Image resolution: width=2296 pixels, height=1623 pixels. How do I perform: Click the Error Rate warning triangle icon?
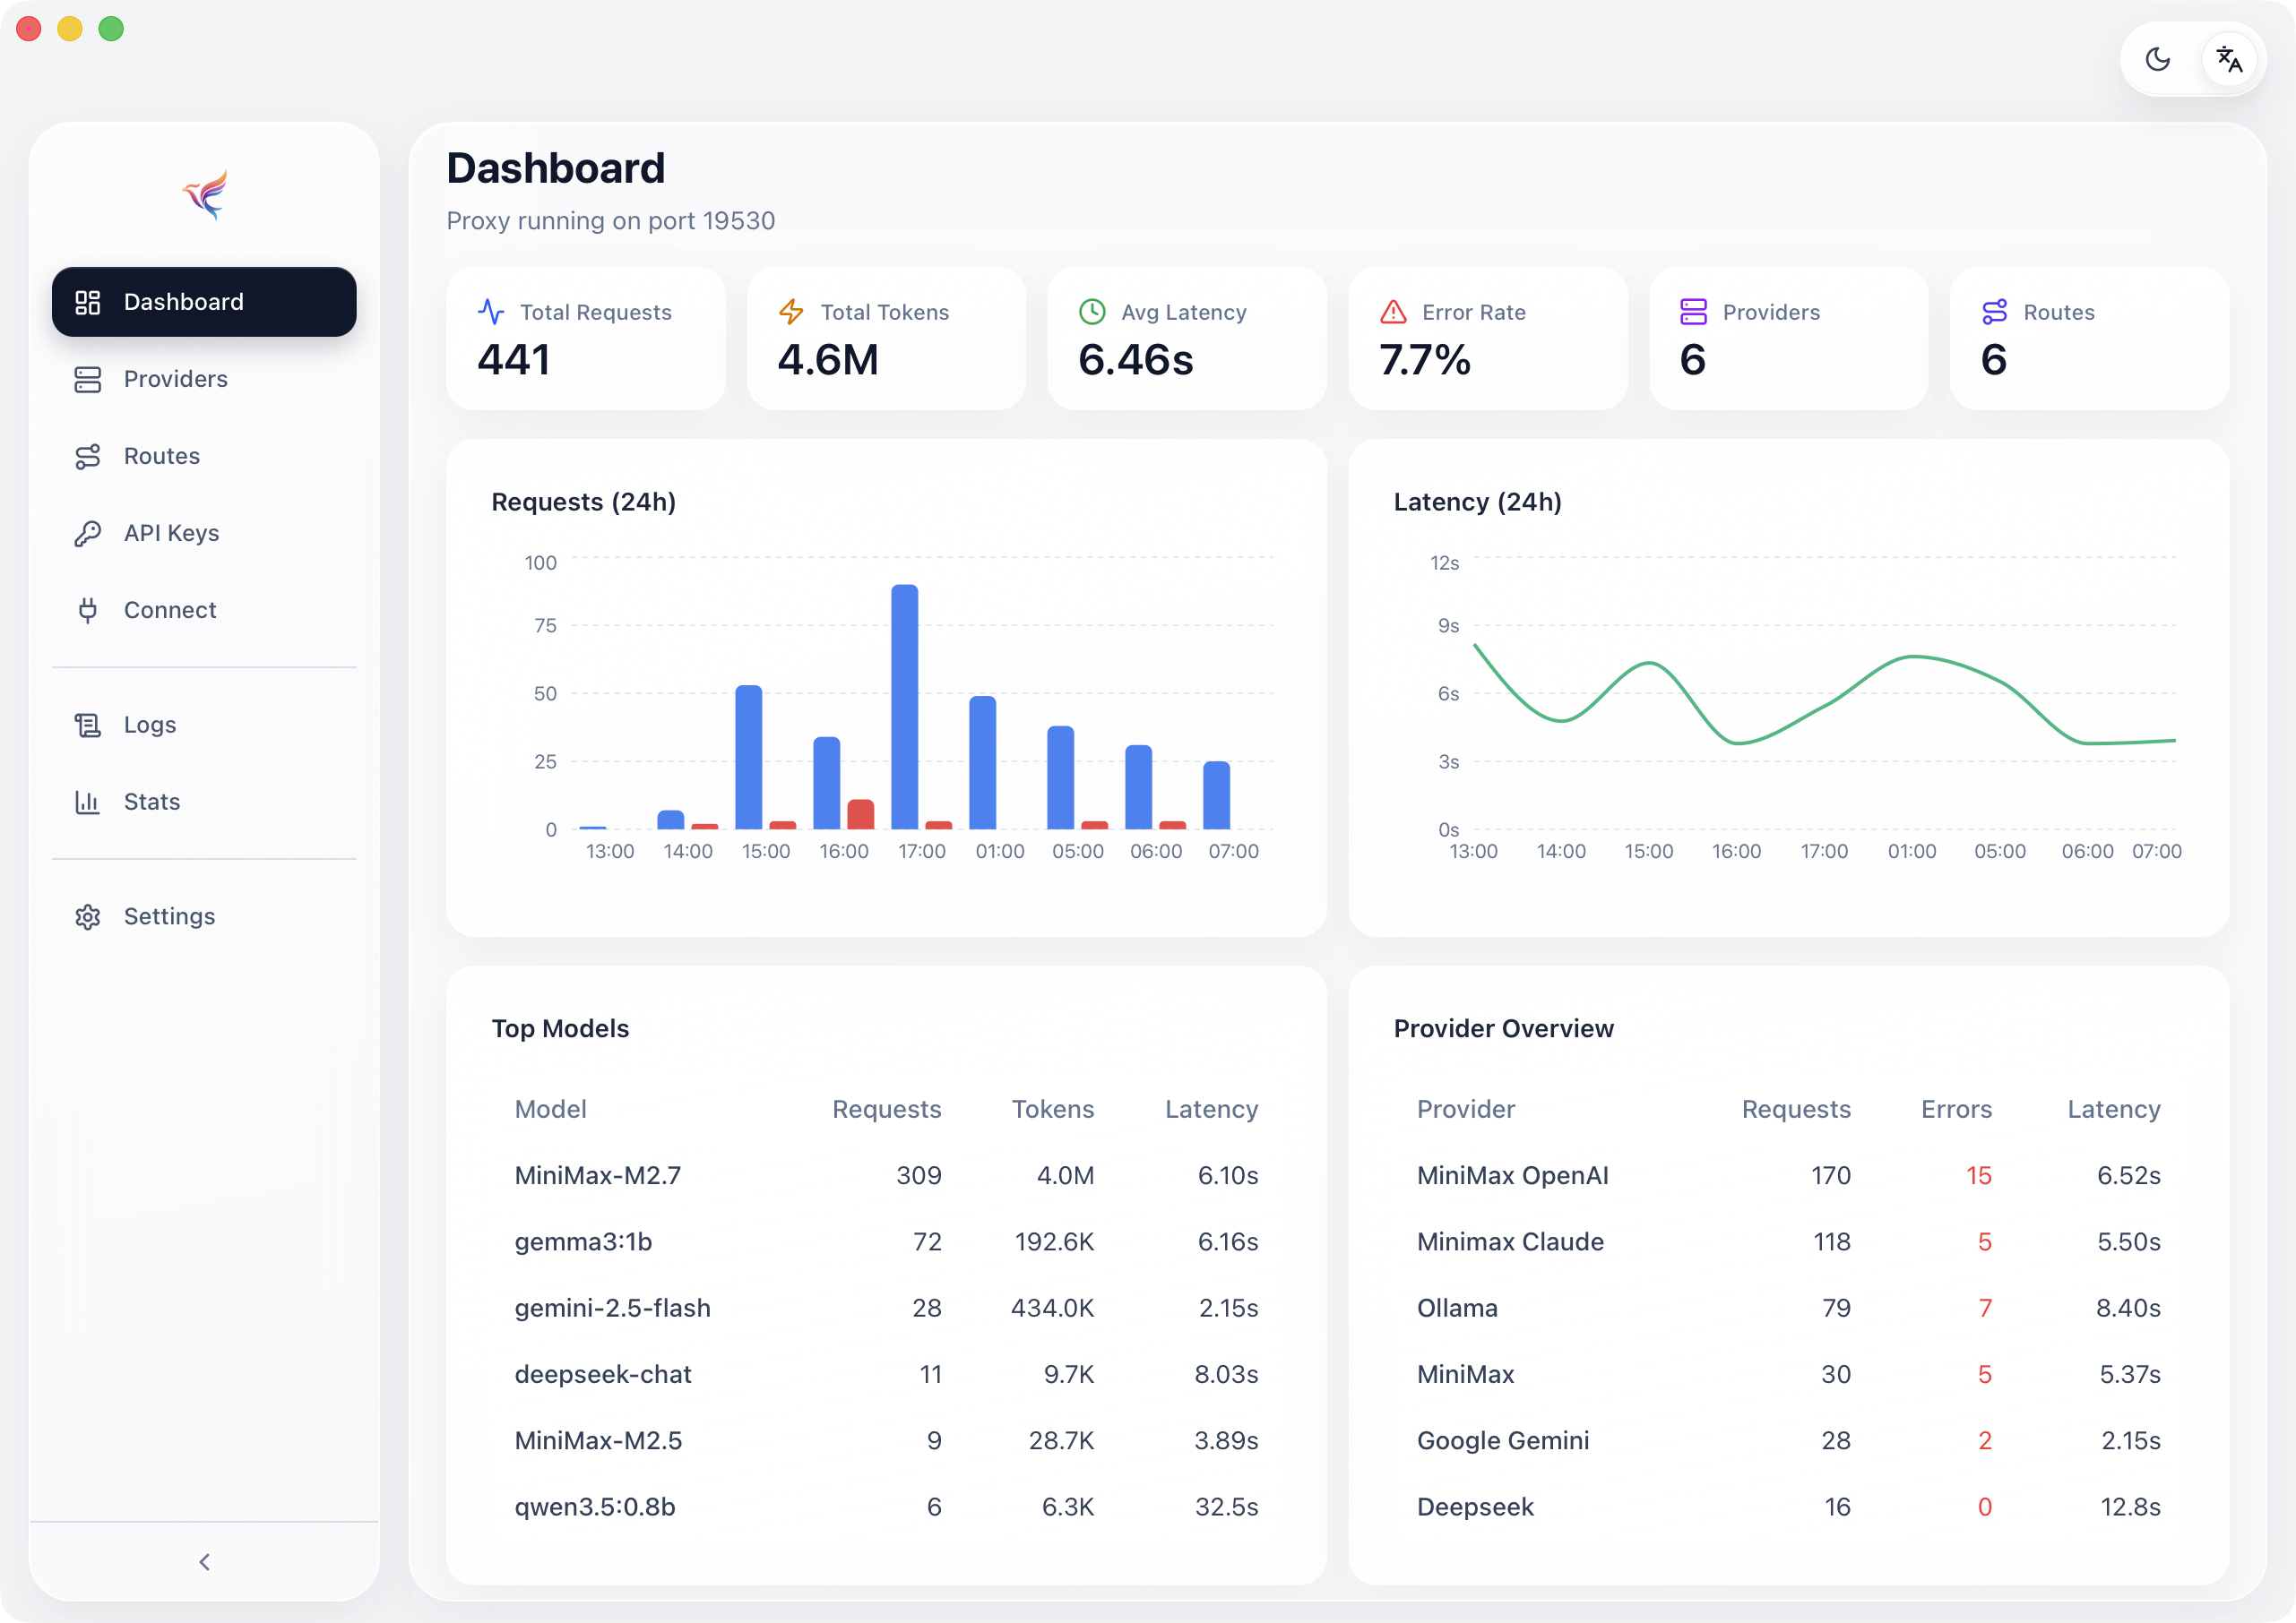pyautogui.click(x=1393, y=312)
